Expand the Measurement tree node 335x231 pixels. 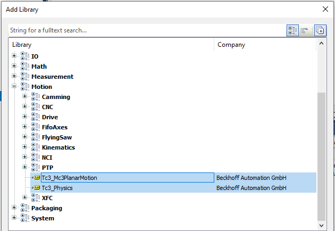(14, 76)
